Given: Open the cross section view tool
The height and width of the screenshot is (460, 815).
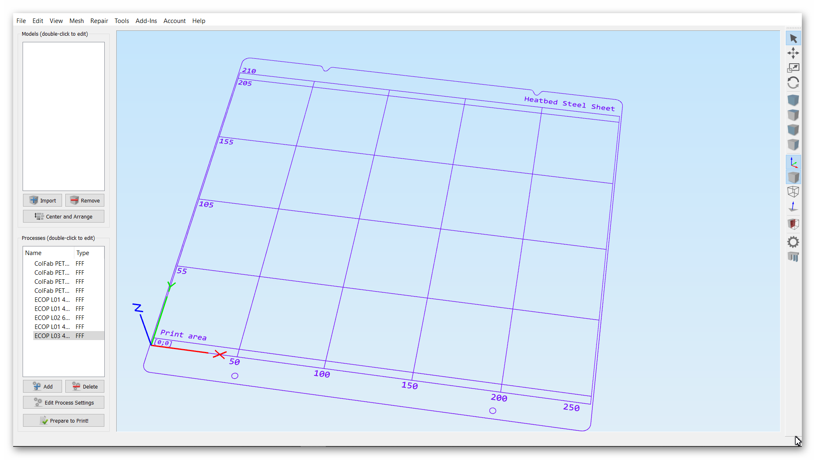Looking at the screenshot, I should point(793,224).
